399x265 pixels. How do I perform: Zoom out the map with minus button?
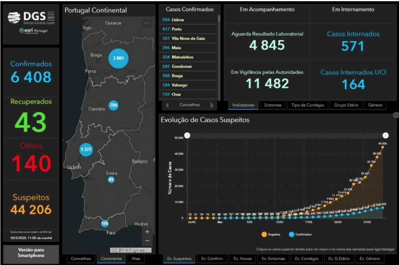click(x=147, y=241)
